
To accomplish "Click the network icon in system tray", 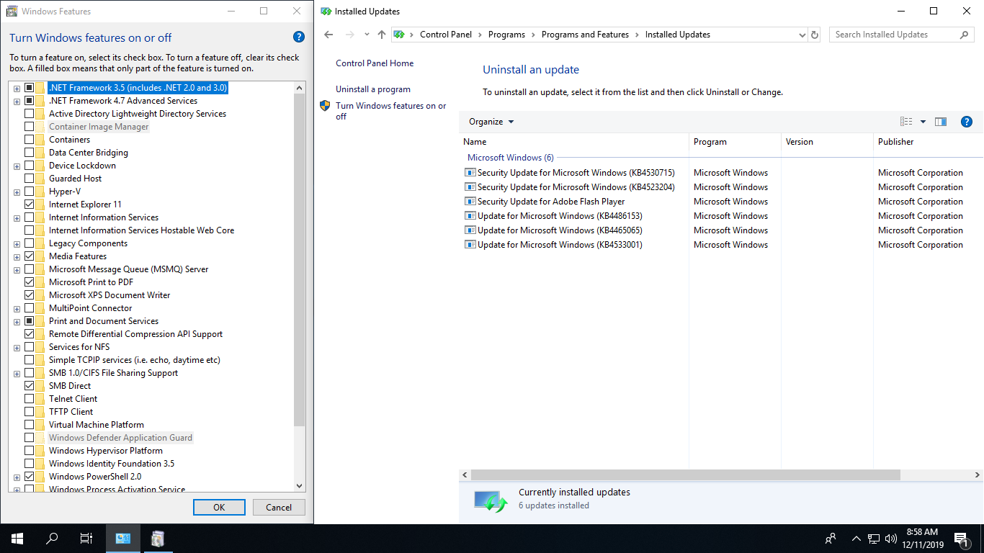I will click(x=874, y=538).
